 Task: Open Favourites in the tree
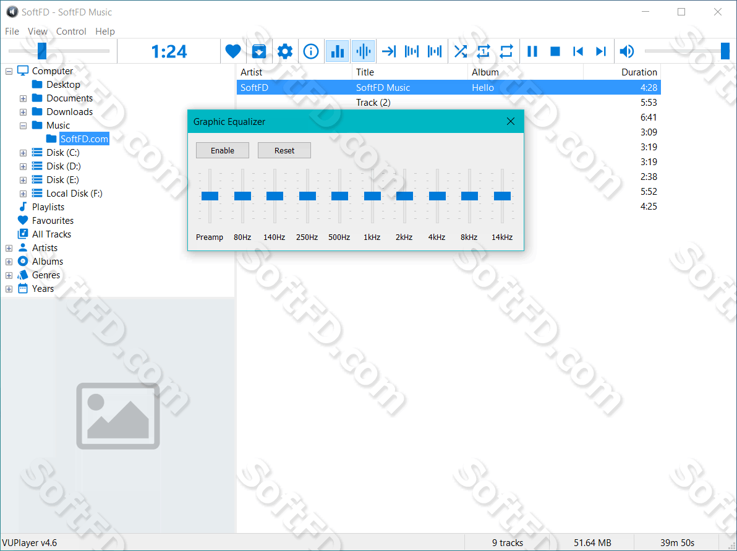point(53,221)
